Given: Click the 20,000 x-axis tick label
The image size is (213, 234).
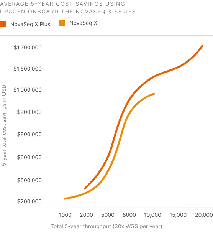Looking at the screenshot, I should (x=204, y=215).
